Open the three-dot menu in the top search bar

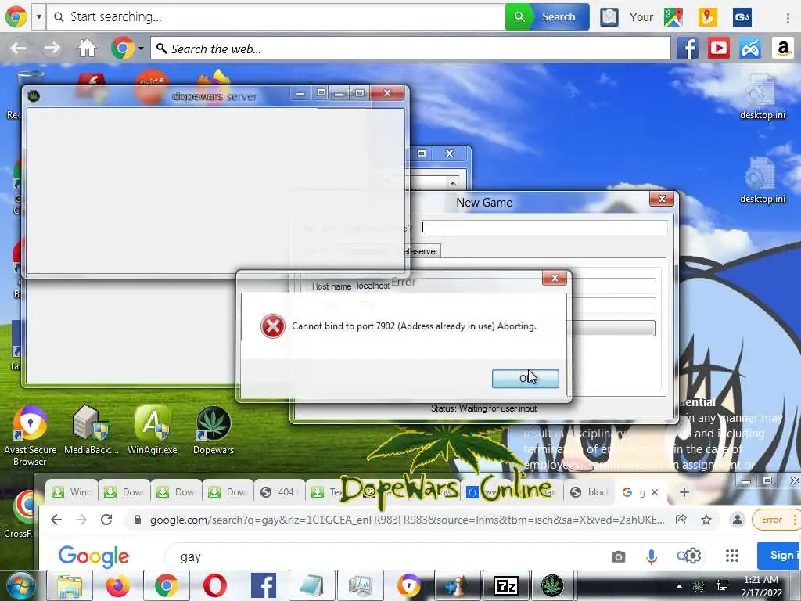(788, 17)
